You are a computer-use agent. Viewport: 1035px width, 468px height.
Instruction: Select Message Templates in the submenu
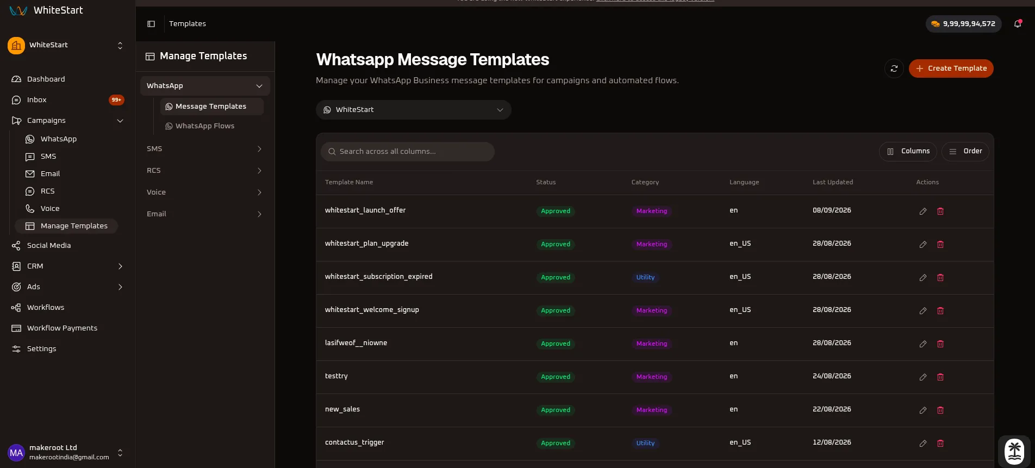click(x=212, y=107)
